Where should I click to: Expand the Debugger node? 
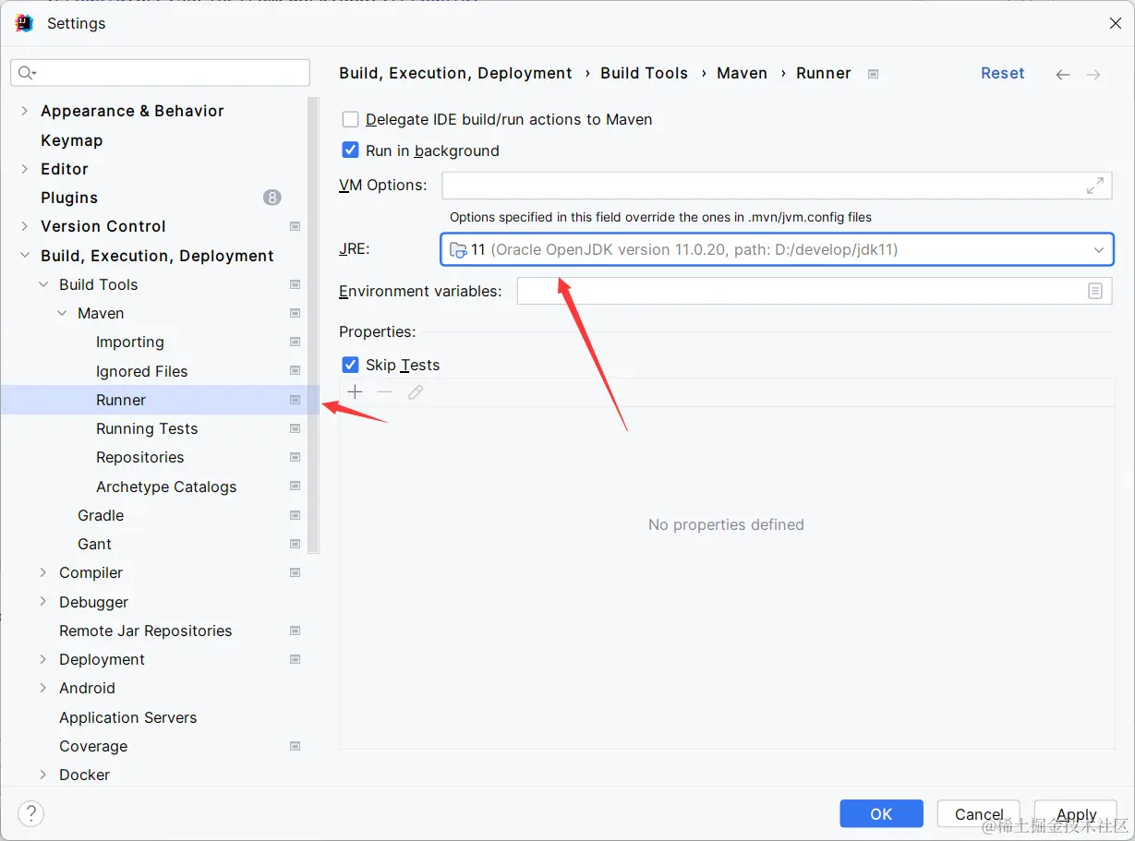pos(43,602)
